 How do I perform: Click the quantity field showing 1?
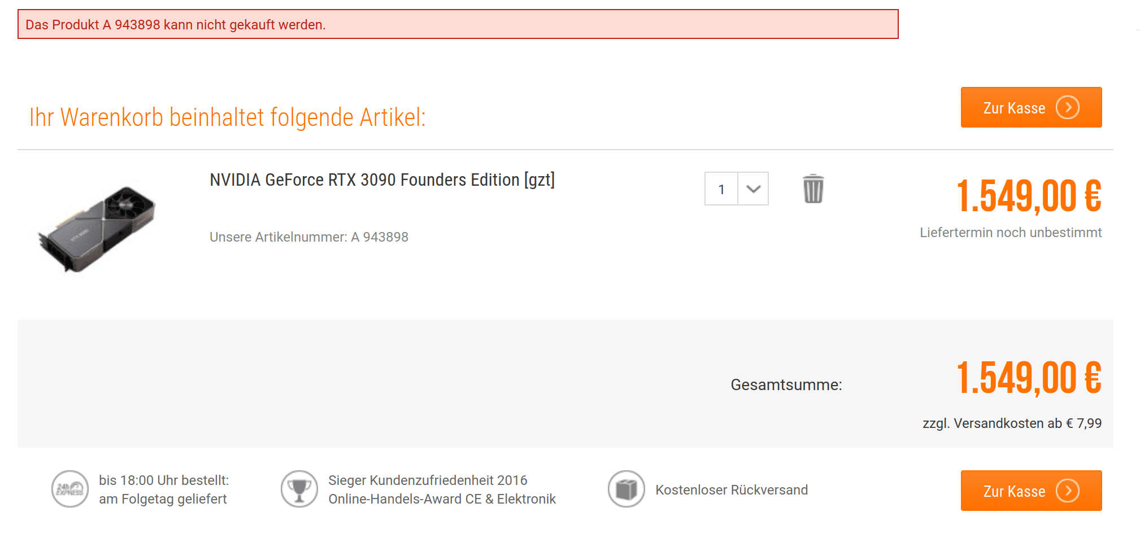pyautogui.click(x=721, y=189)
